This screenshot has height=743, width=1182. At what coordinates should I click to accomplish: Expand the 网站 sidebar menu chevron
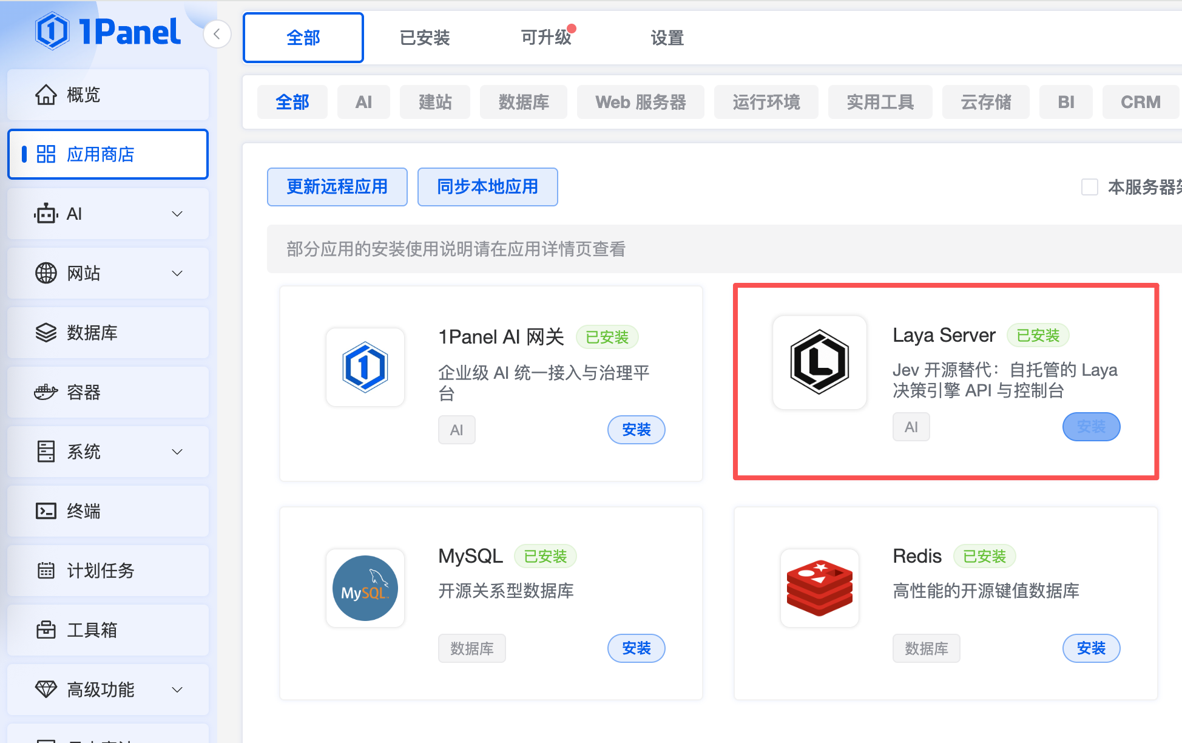point(177,273)
